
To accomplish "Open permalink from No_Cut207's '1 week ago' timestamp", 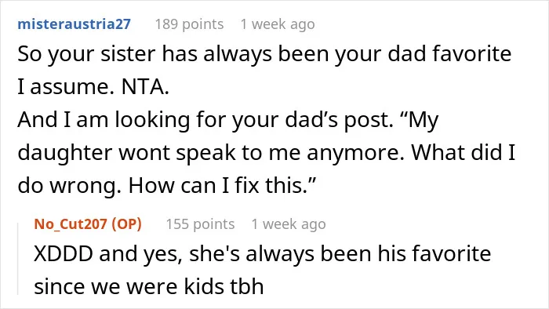I will point(289,224).
